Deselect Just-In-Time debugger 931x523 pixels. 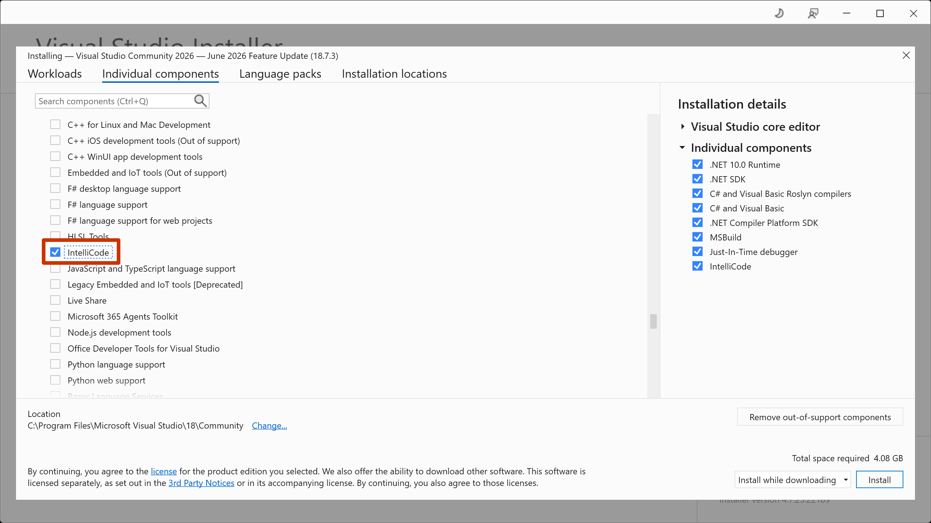[698, 252]
